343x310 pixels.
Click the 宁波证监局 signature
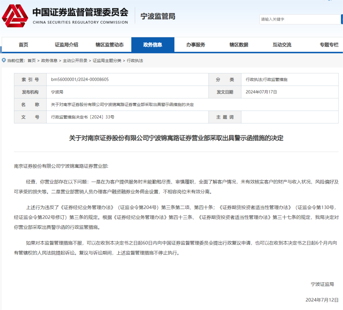tap(322, 284)
